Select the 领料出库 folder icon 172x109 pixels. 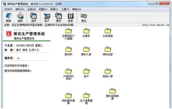(108, 49)
